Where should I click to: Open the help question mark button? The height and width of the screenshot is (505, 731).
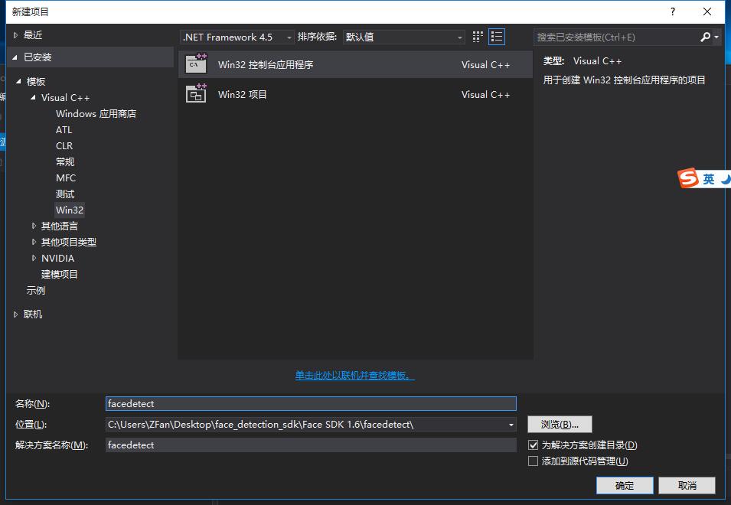[672, 11]
